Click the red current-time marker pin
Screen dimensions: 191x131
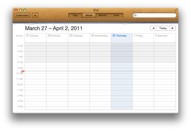tap(23, 71)
